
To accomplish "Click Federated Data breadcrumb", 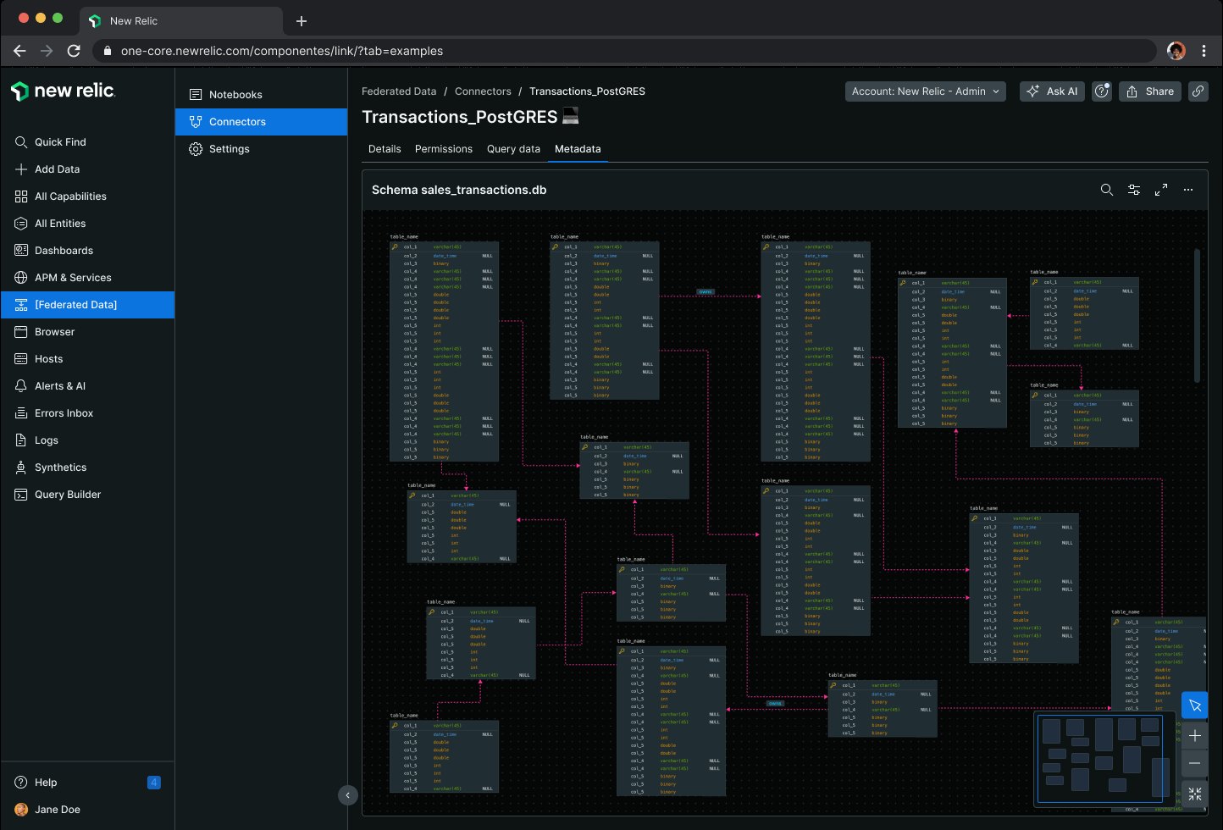I will click(x=399, y=91).
